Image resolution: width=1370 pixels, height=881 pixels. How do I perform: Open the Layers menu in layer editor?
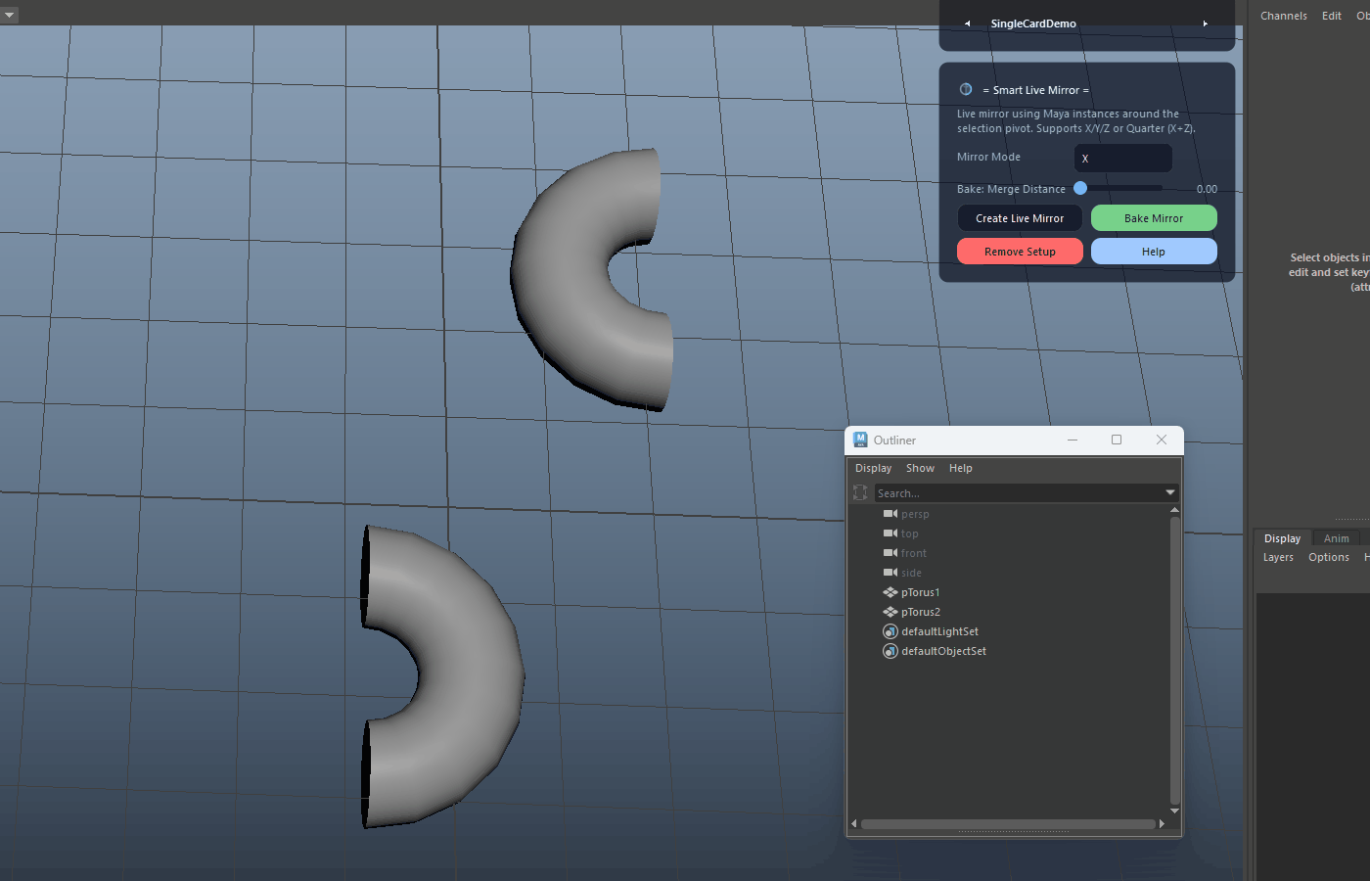(x=1278, y=557)
